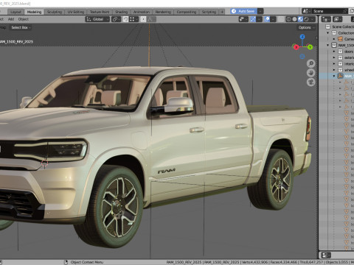
Task: Click the pan hand viewport button
Action: [310, 73]
